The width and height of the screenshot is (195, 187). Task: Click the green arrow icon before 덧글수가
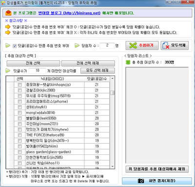(x=8, y=71)
